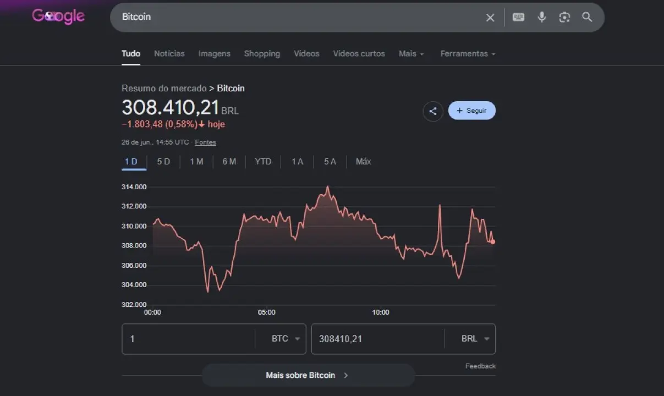Expand the Ferramentas dropdown
This screenshot has width=664, height=396.
(x=468, y=53)
